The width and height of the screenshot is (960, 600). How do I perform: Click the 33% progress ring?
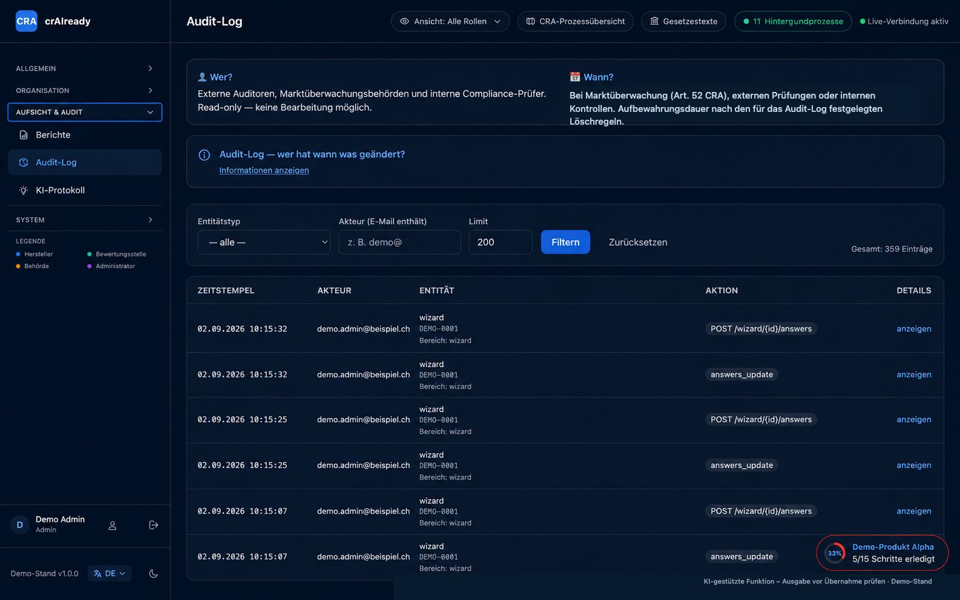tap(835, 553)
